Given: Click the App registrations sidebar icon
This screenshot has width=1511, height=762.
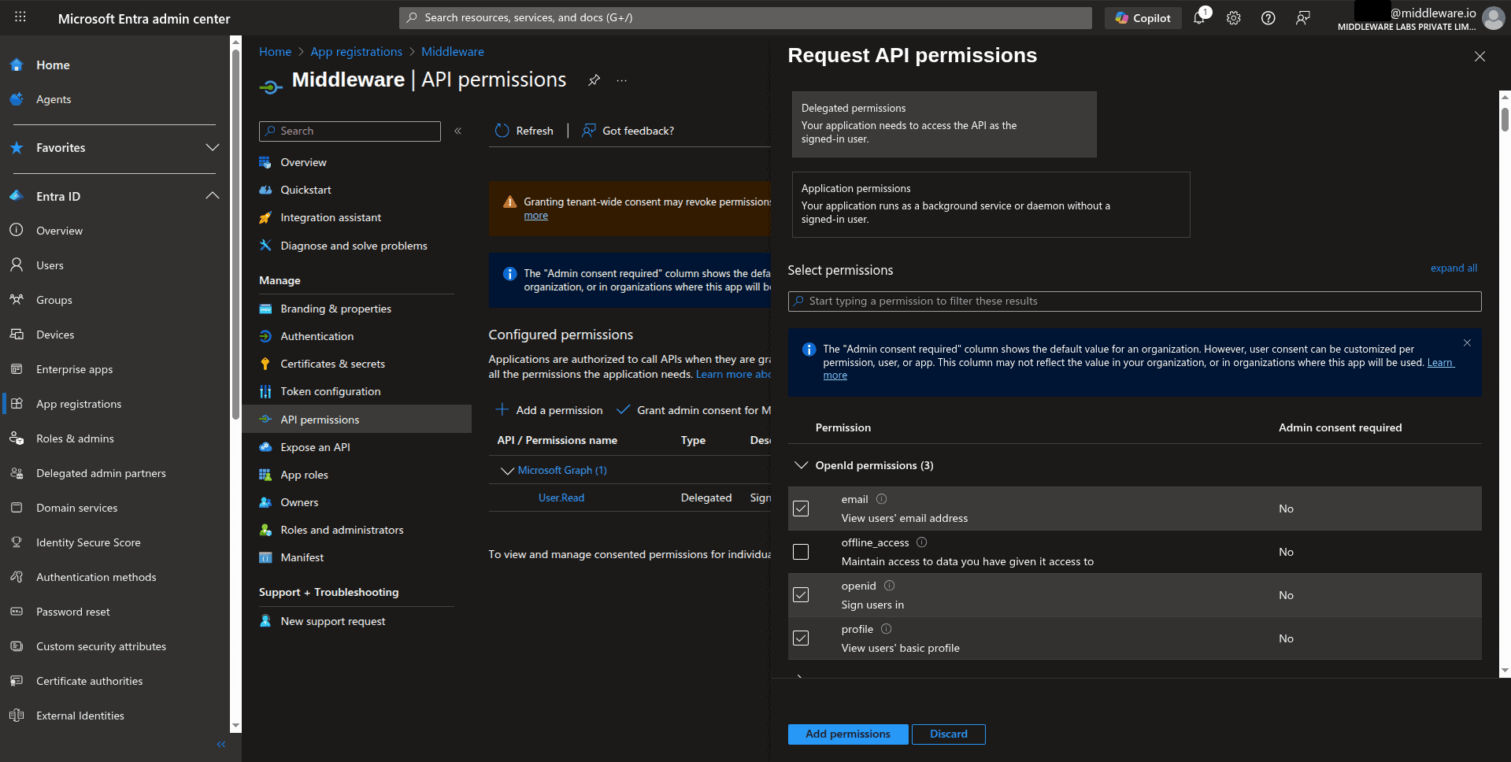Looking at the screenshot, I should [16, 403].
